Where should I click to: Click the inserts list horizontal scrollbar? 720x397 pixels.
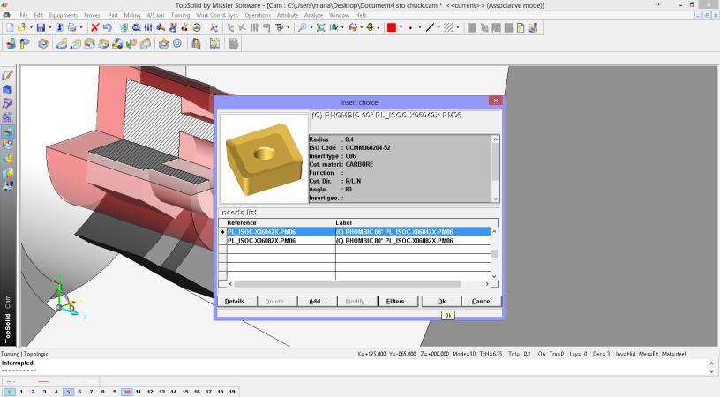(x=347, y=284)
